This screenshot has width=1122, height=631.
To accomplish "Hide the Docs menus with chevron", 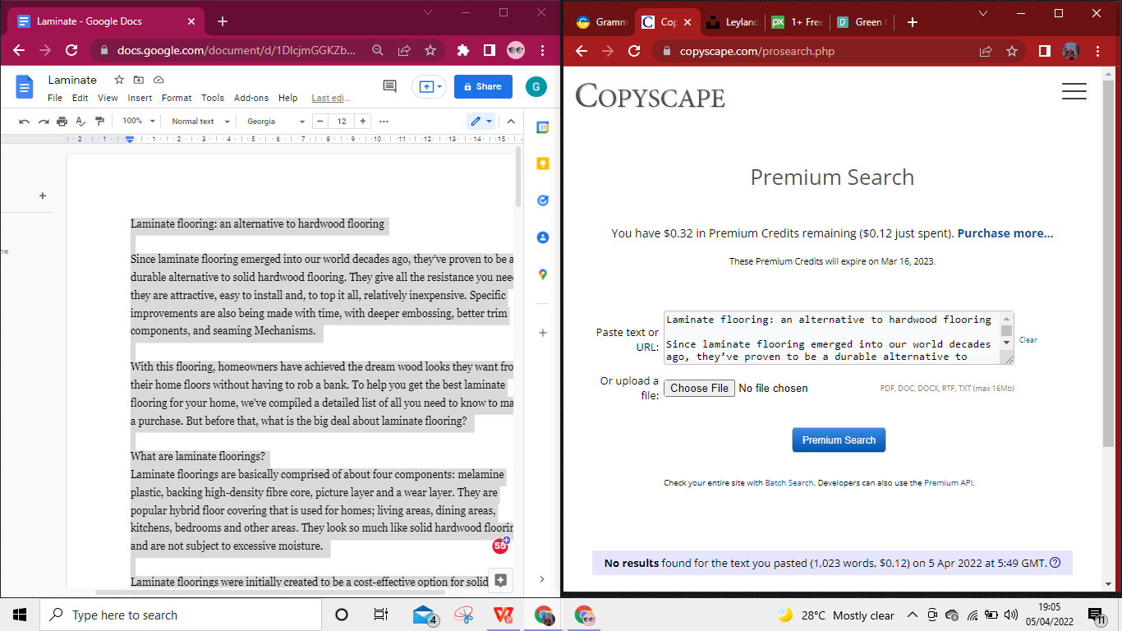I will [511, 121].
